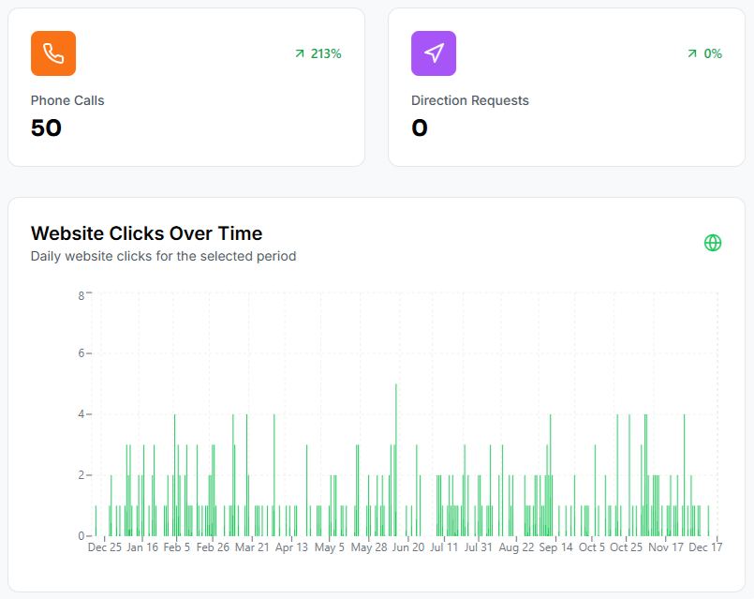Click the trend arrow beside 213%
The image size is (754, 599).
point(300,54)
